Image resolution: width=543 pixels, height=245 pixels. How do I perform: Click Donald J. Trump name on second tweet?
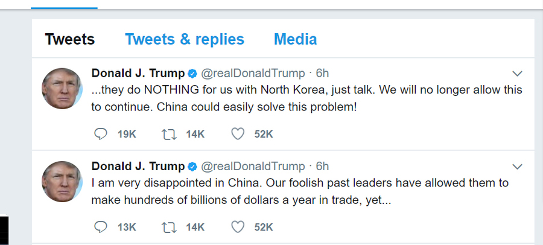tap(138, 167)
